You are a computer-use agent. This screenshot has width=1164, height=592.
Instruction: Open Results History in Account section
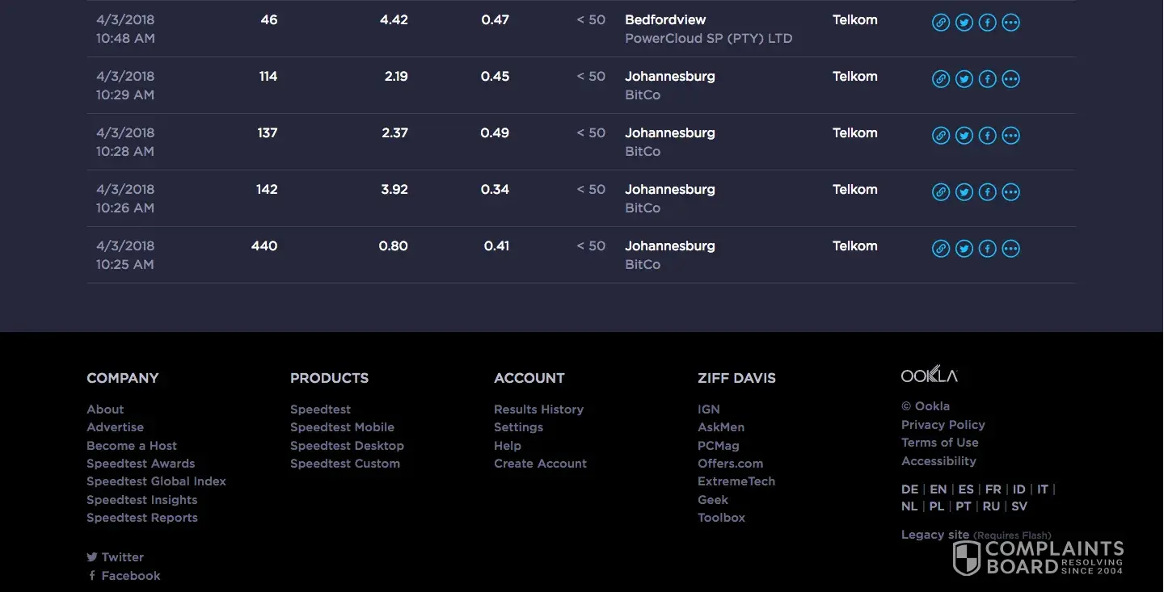pos(538,409)
